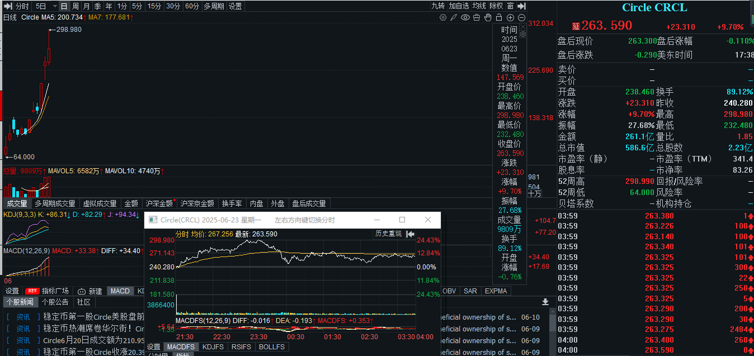The width and height of the screenshot is (754, 356).
Task: Select BOLLFS tab in popup window
Action: [272, 347]
